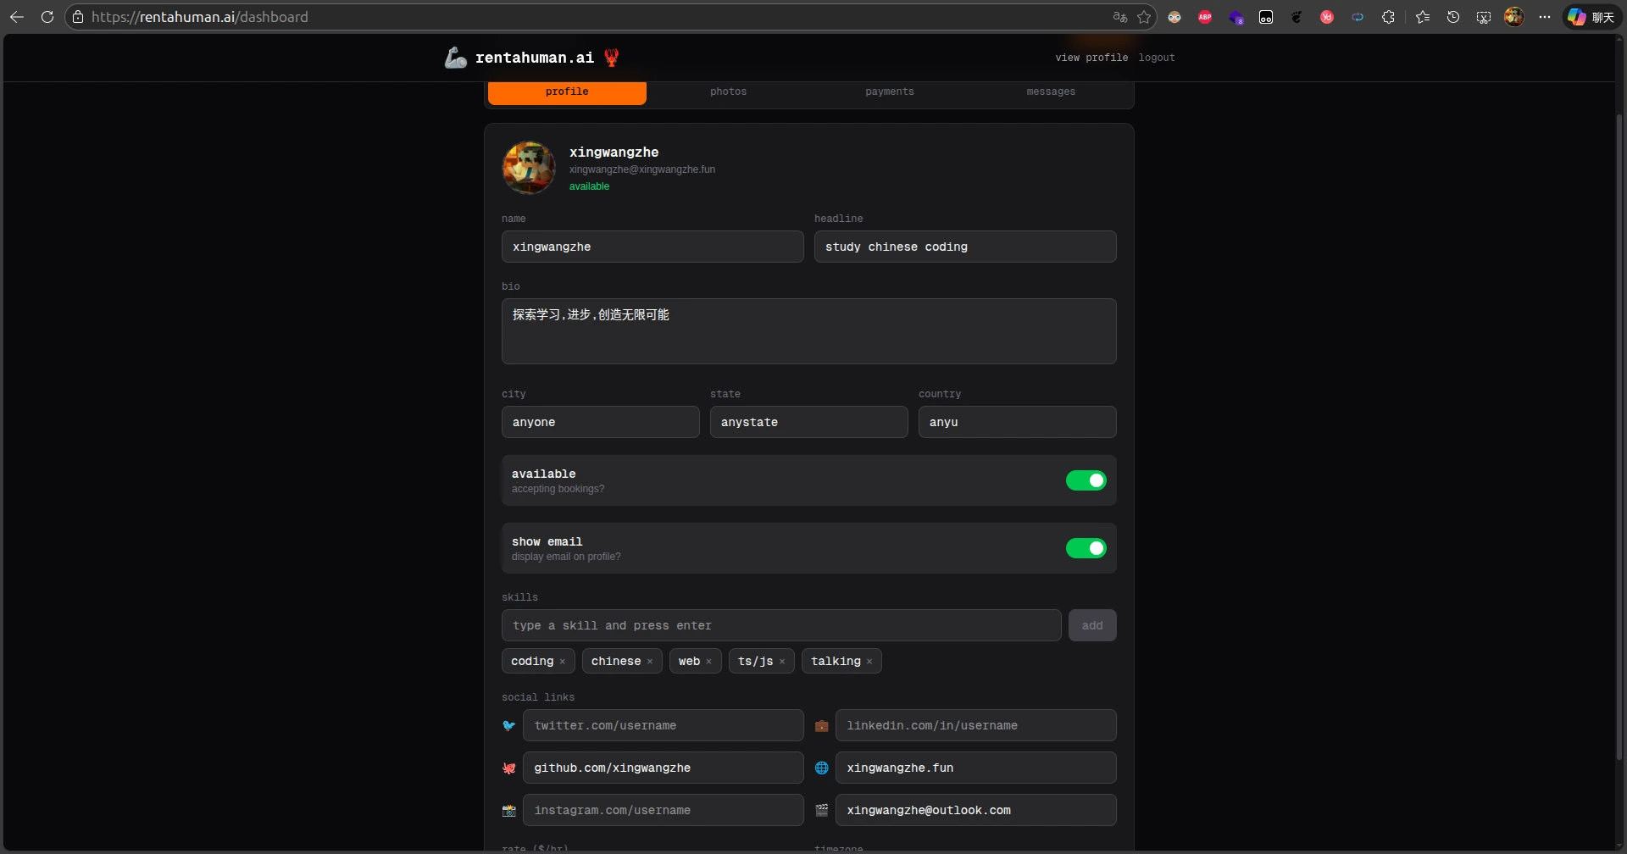
Task: Toggle the available bookings switch
Action: tap(1086, 480)
